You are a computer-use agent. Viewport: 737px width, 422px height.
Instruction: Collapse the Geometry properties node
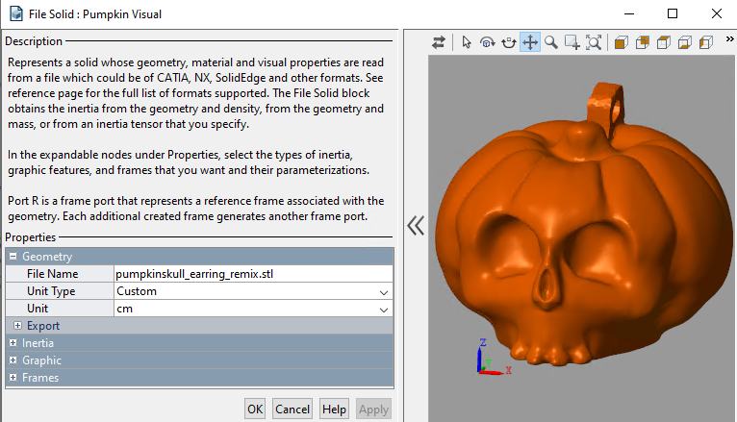[x=13, y=257]
